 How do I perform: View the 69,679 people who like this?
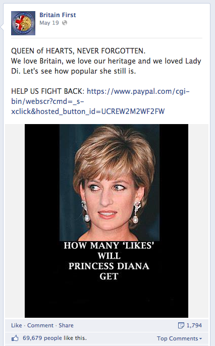point(55,338)
